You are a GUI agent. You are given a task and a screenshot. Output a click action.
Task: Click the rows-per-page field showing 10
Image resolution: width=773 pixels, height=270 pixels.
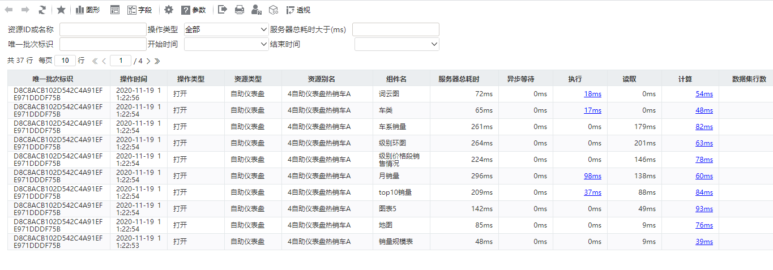click(65, 61)
